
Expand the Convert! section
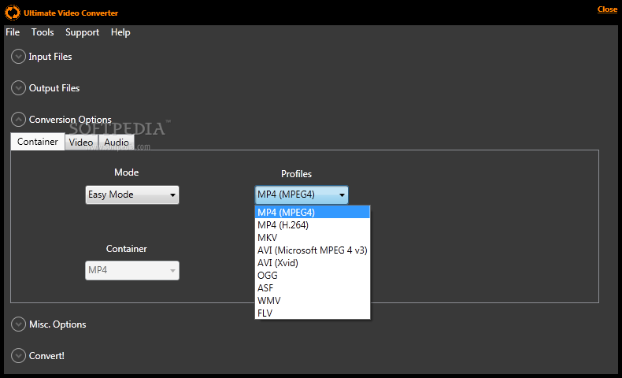(18, 355)
